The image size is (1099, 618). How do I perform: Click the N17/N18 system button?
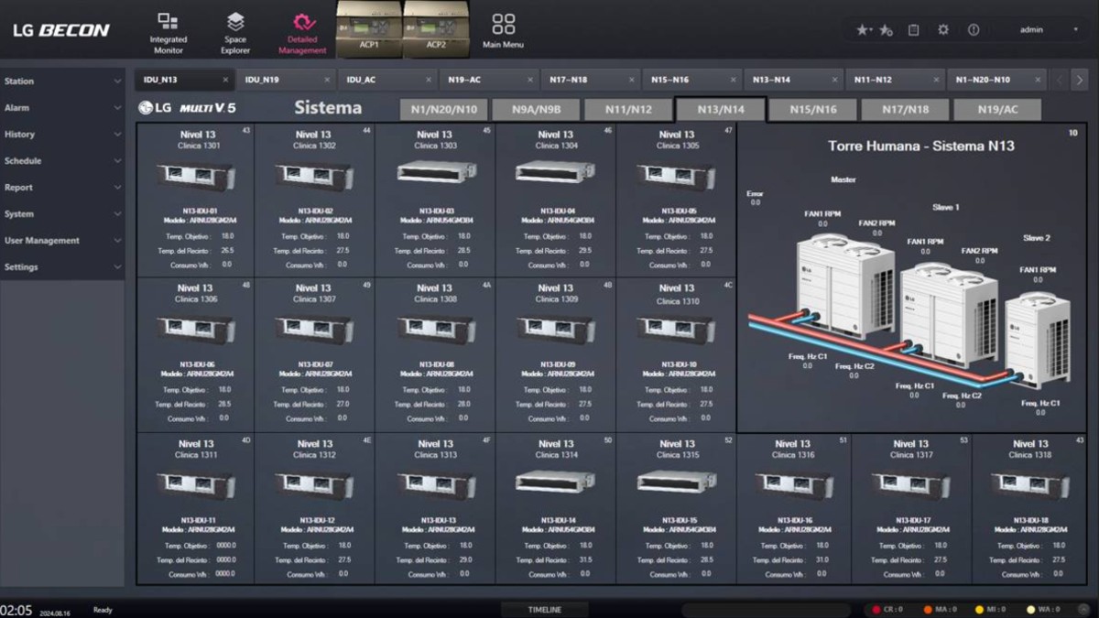[905, 110]
